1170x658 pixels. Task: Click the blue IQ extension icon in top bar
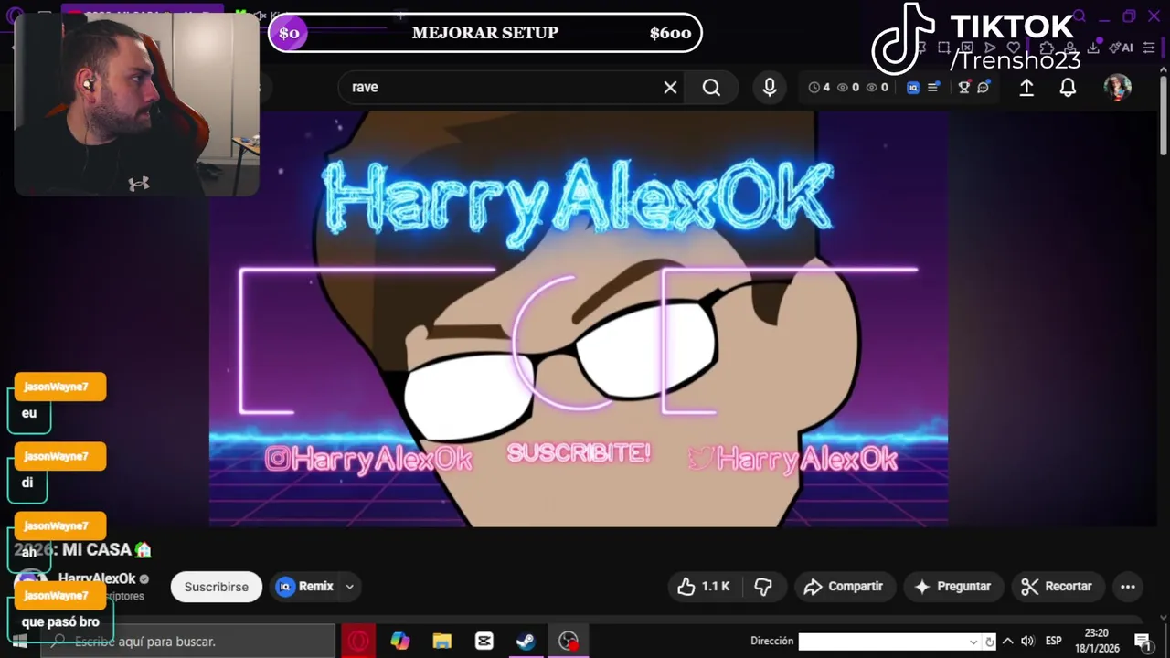[913, 88]
